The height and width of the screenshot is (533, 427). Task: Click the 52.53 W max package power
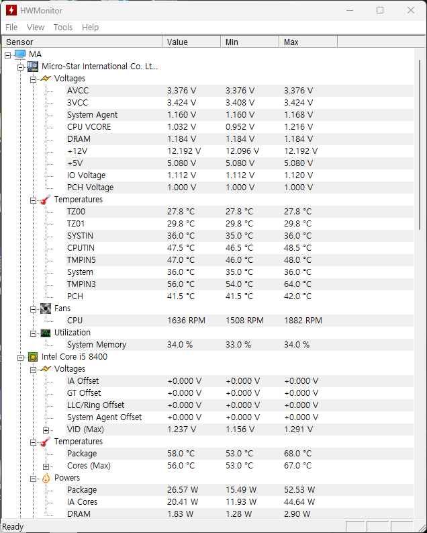(x=299, y=490)
